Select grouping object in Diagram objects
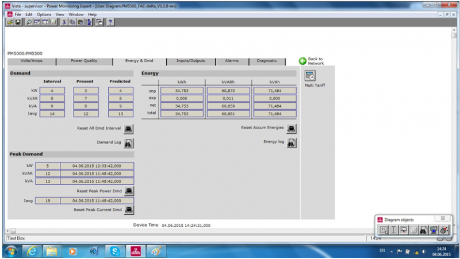This screenshot has width=460, height=259. click(x=384, y=230)
